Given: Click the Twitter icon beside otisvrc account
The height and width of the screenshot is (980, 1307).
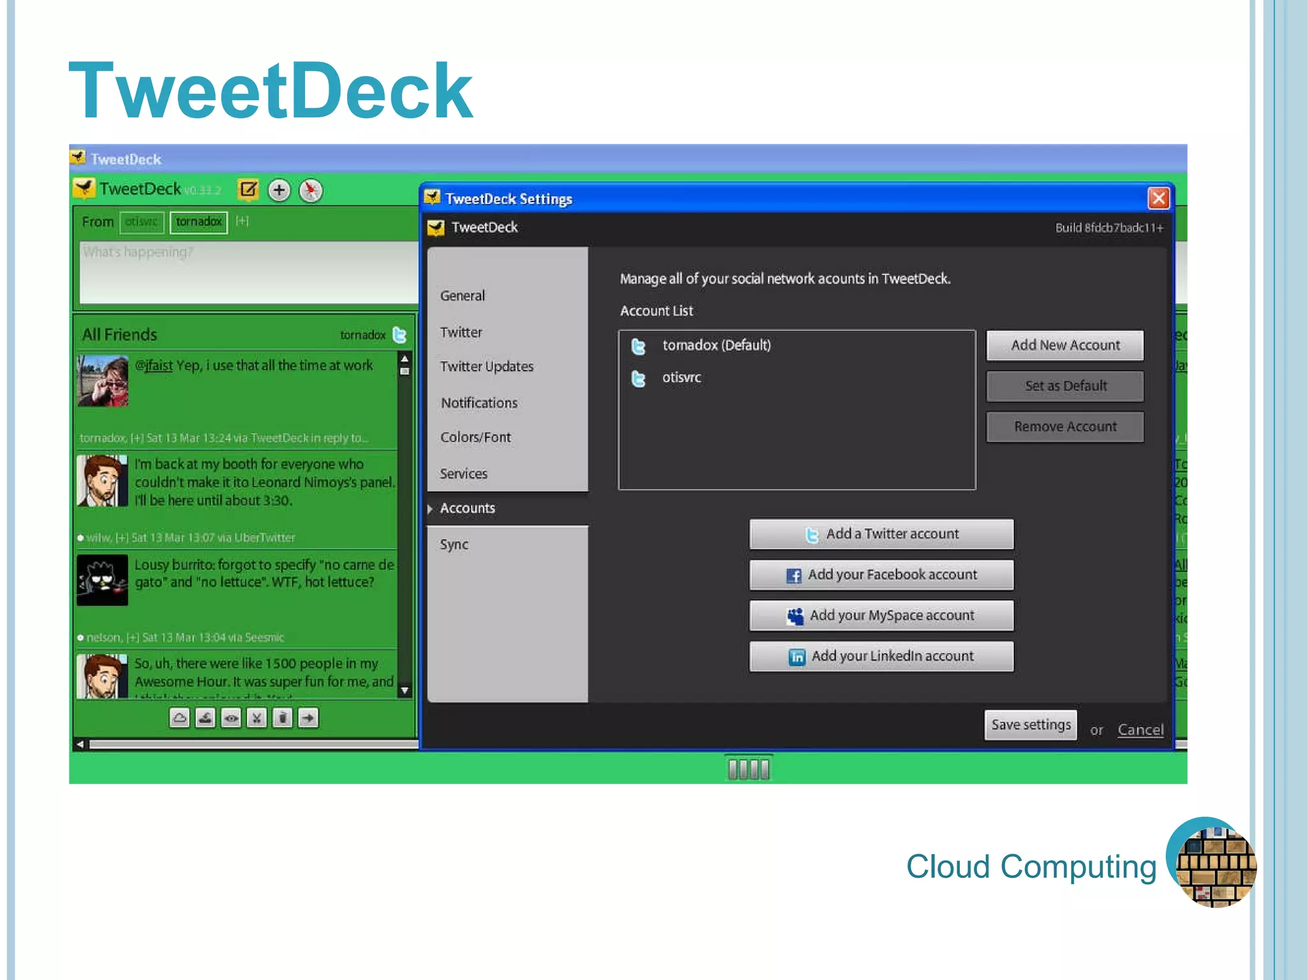Looking at the screenshot, I should click(638, 378).
